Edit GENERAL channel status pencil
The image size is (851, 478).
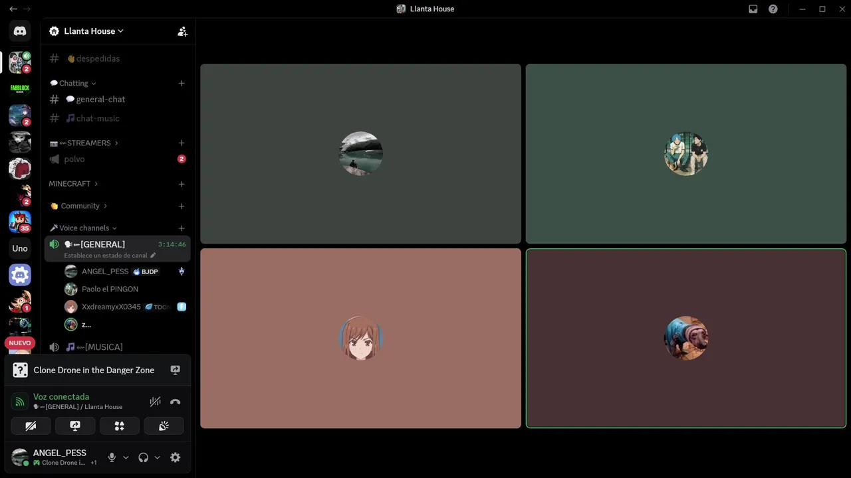[153, 255]
